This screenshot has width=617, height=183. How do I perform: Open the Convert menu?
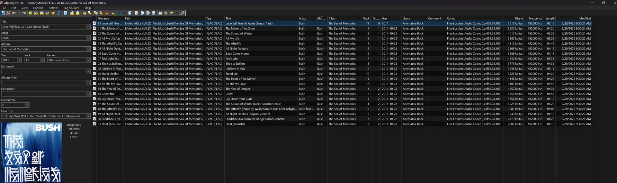tap(38, 8)
